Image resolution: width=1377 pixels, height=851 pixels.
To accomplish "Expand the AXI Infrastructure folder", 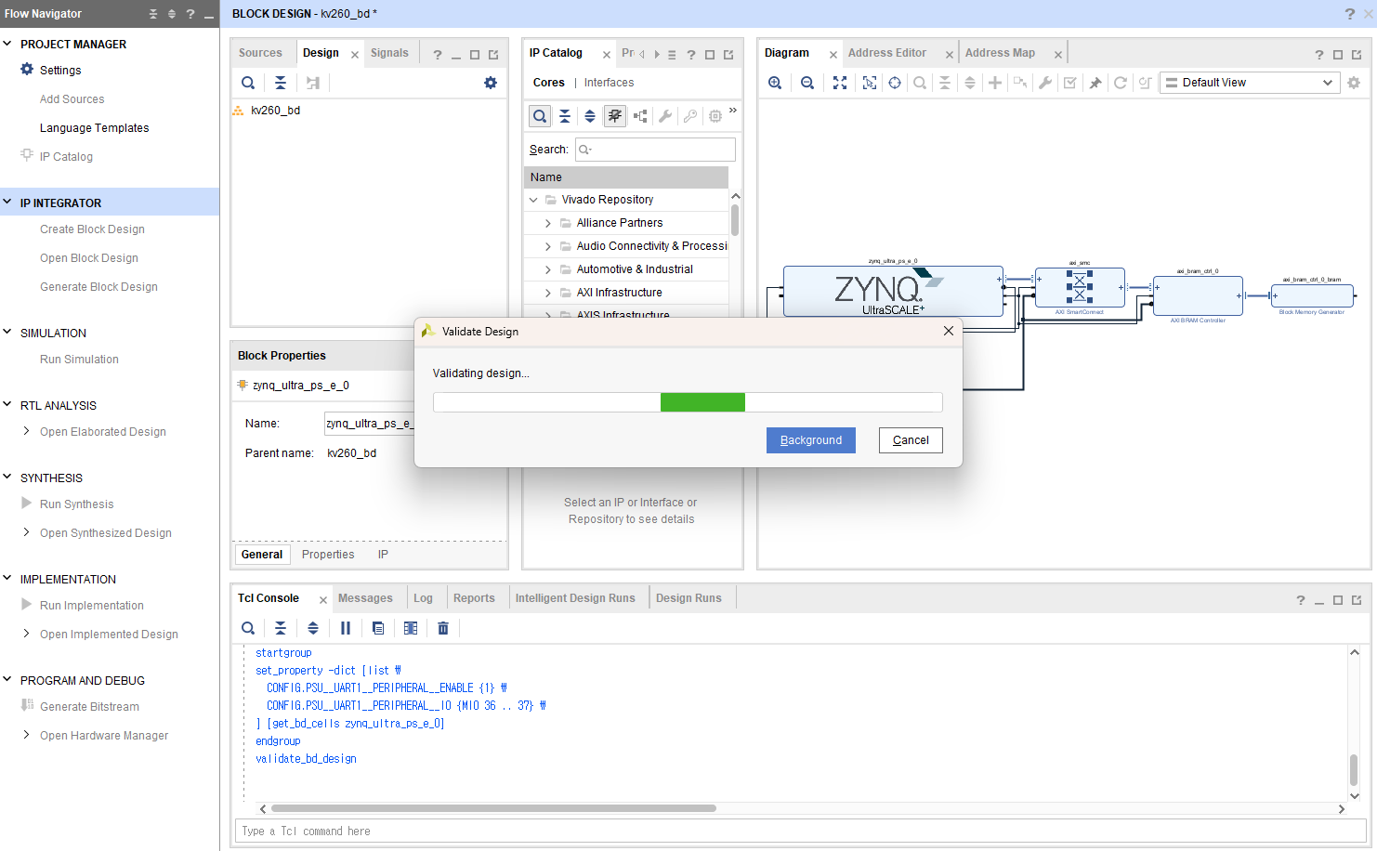I will (x=547, y=293).
